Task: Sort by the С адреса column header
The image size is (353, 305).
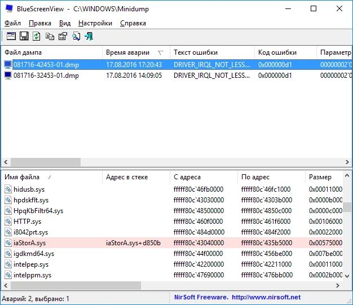Action: 204,177
